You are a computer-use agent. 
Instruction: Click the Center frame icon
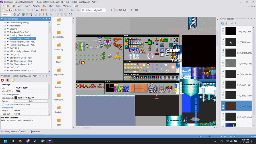click(x=71, y=15)
